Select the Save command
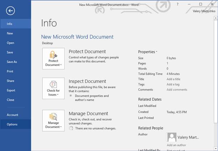 point(16,52)
